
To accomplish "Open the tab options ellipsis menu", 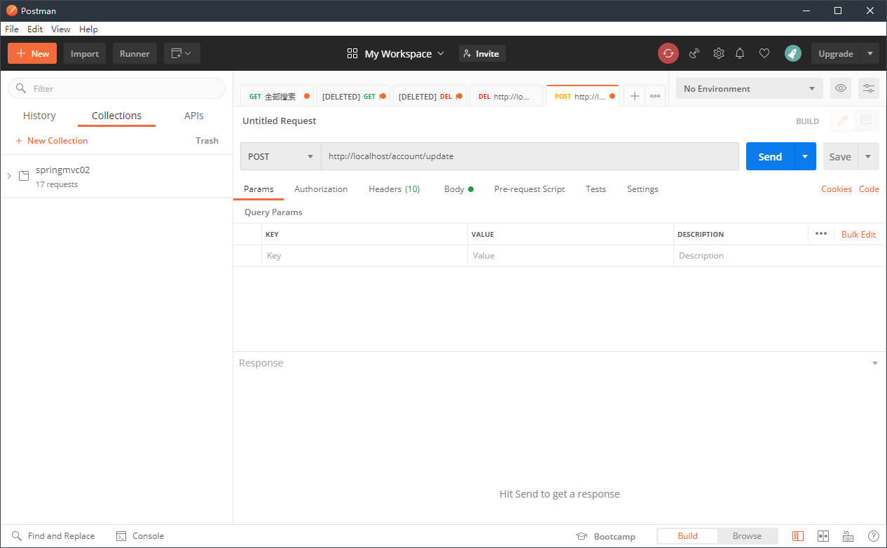I will (x=655, y=96).
